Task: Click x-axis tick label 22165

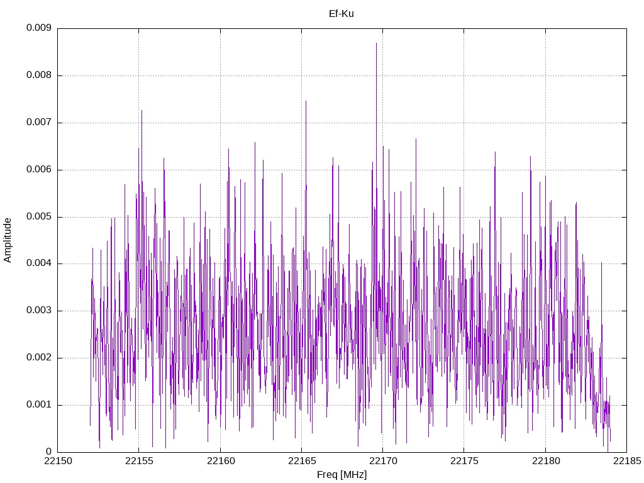Action: tap(302, 461)
